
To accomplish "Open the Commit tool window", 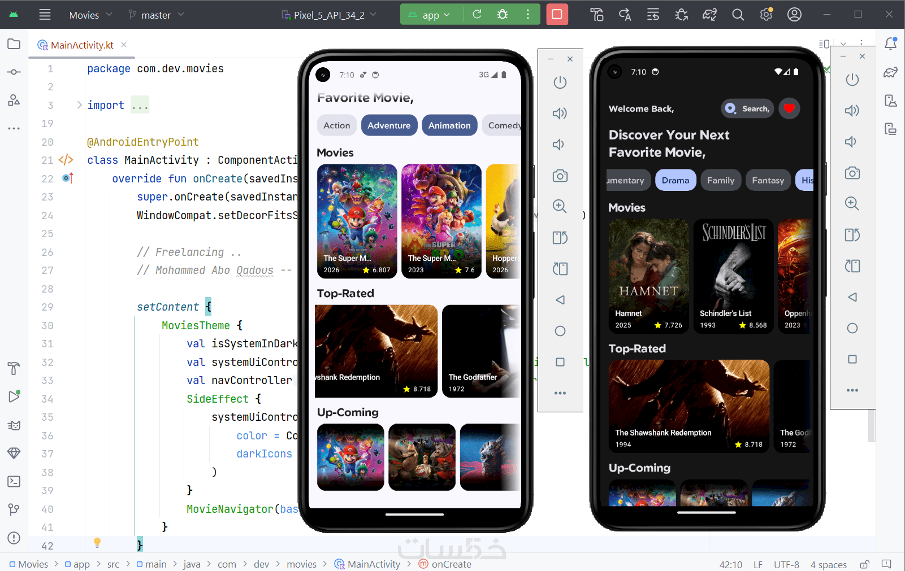I will [x=14, y=72].
